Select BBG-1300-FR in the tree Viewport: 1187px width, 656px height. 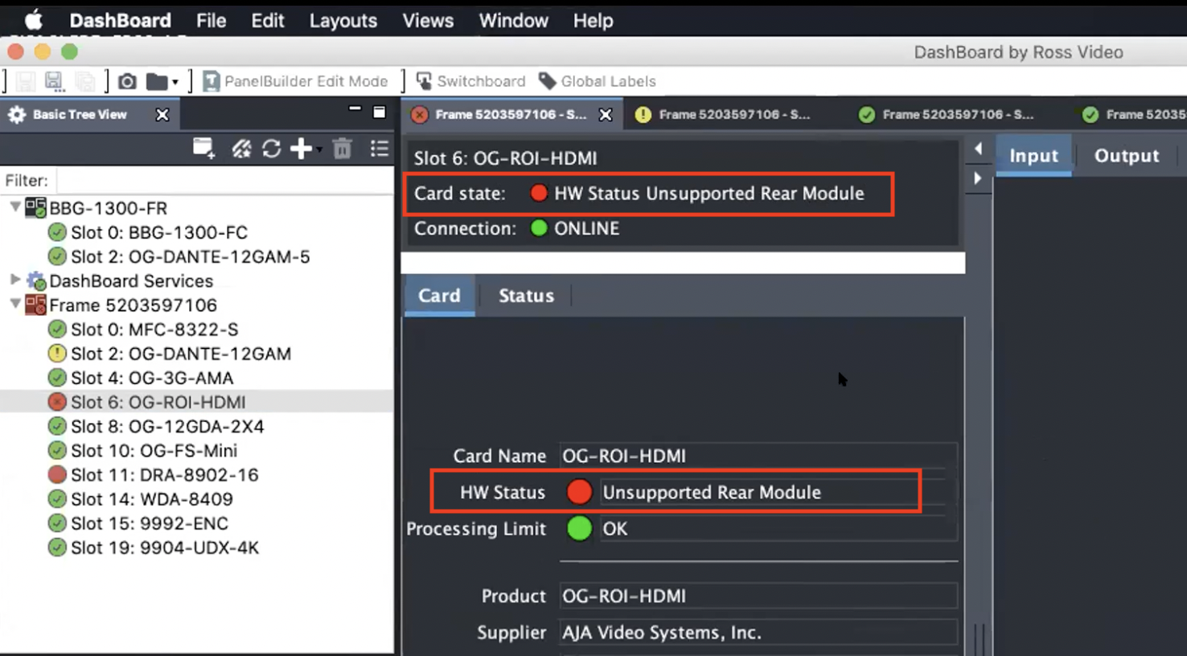[108, 208]
